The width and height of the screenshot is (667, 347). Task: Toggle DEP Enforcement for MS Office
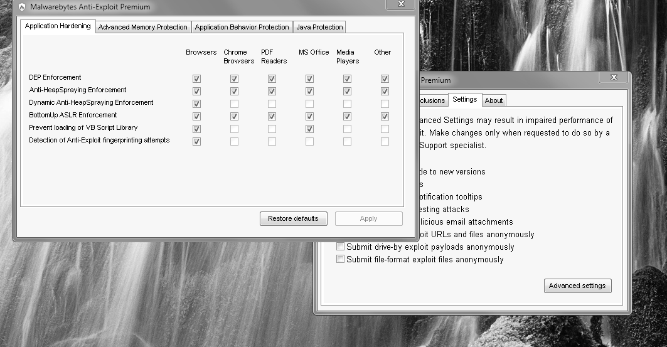[310, 78]
